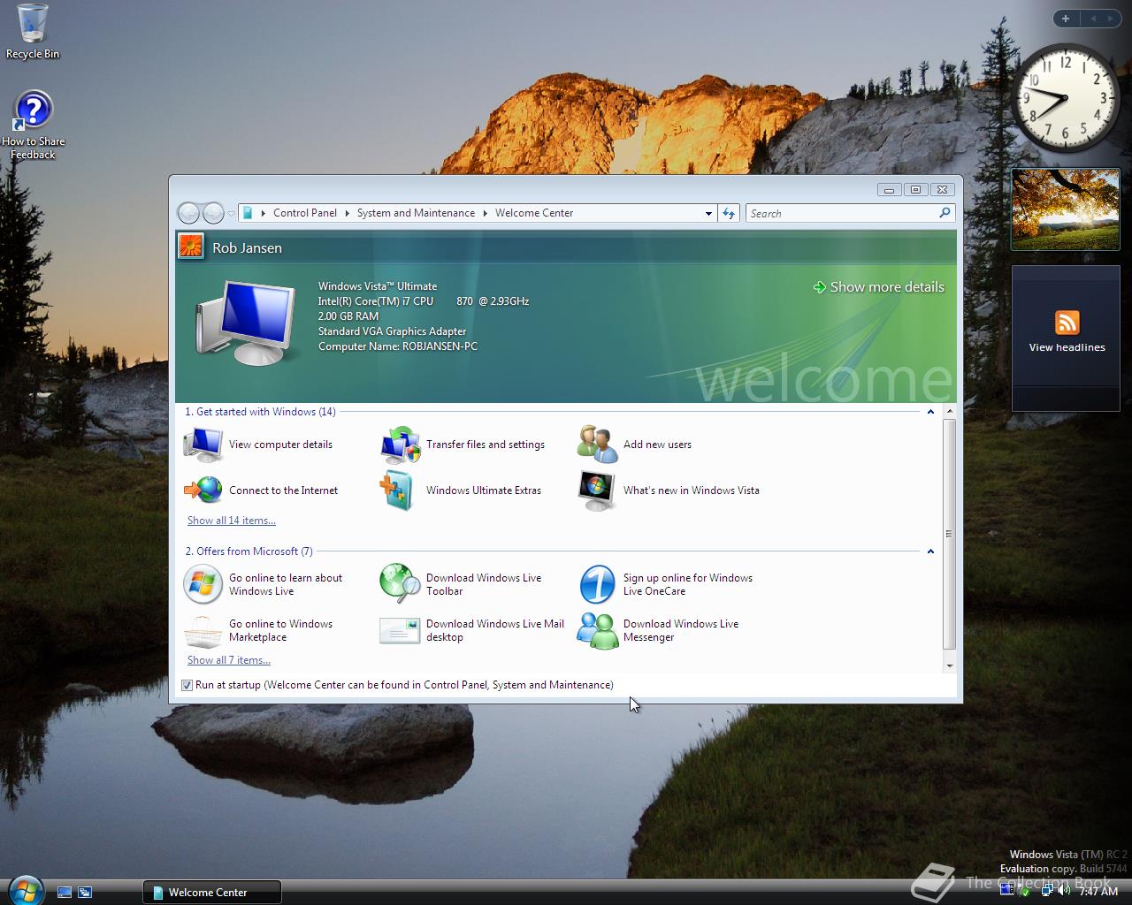This screenshot has height=905, width=1132.
Task: Click Switch between windows quick launch icon
Action: pyautogui.click(x=85, y=893)
